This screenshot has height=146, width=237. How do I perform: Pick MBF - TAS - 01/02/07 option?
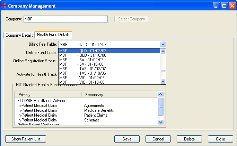109,69
